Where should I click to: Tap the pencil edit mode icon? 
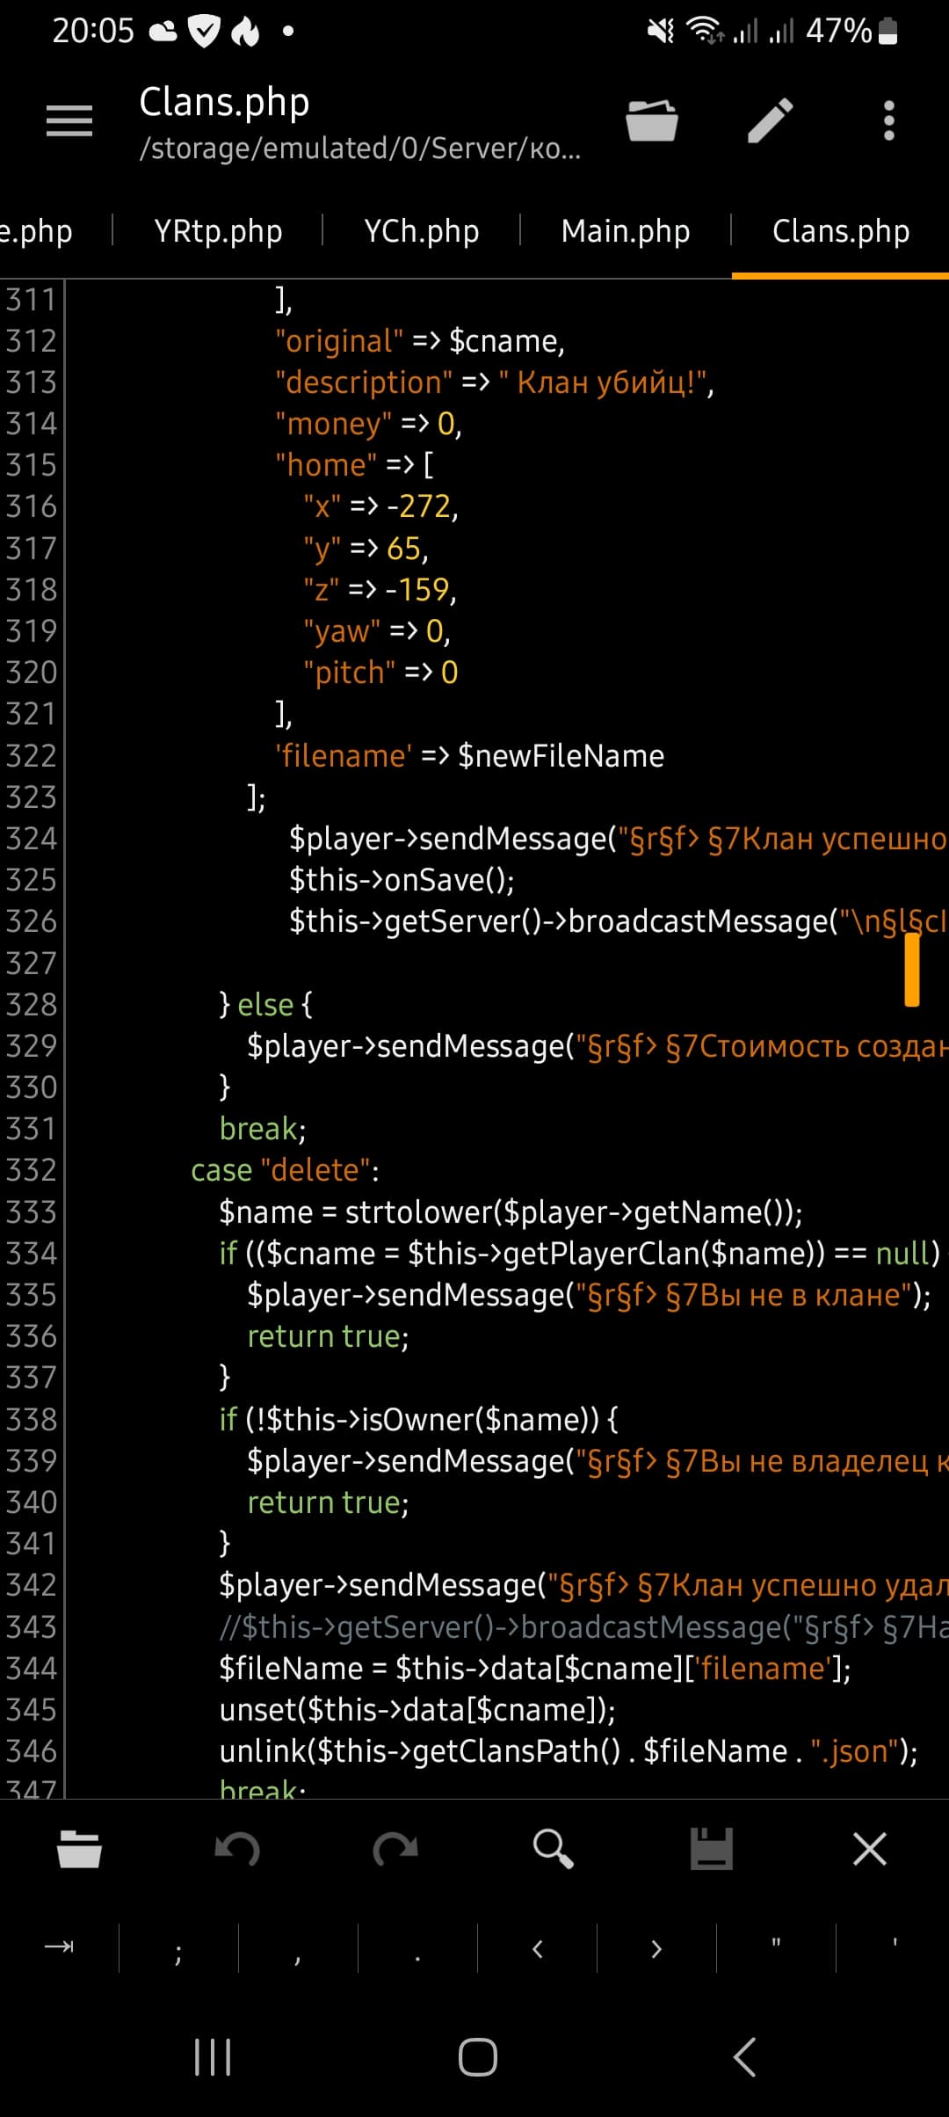point(771,120)
